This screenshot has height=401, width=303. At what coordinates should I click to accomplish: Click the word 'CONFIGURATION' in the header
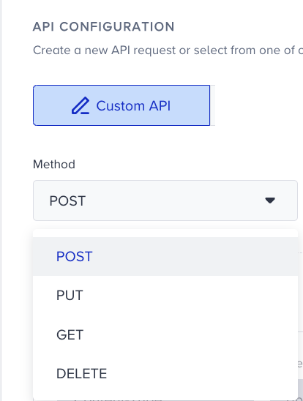[117, 26]
